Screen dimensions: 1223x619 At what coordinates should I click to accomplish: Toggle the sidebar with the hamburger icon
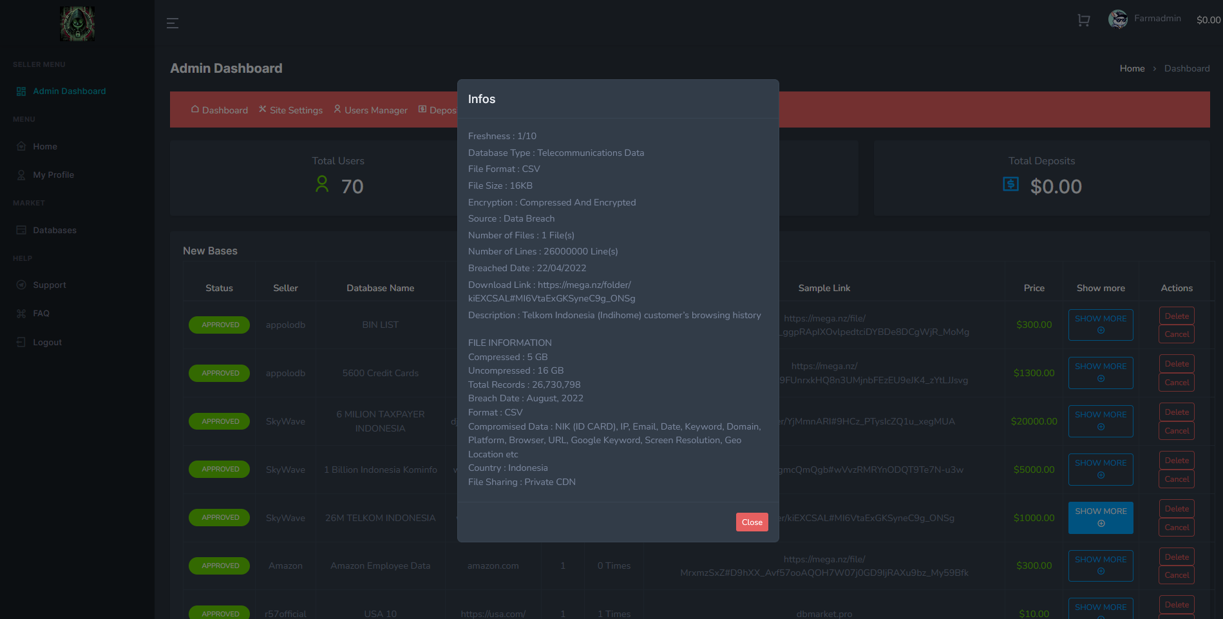tap(173, 23)
